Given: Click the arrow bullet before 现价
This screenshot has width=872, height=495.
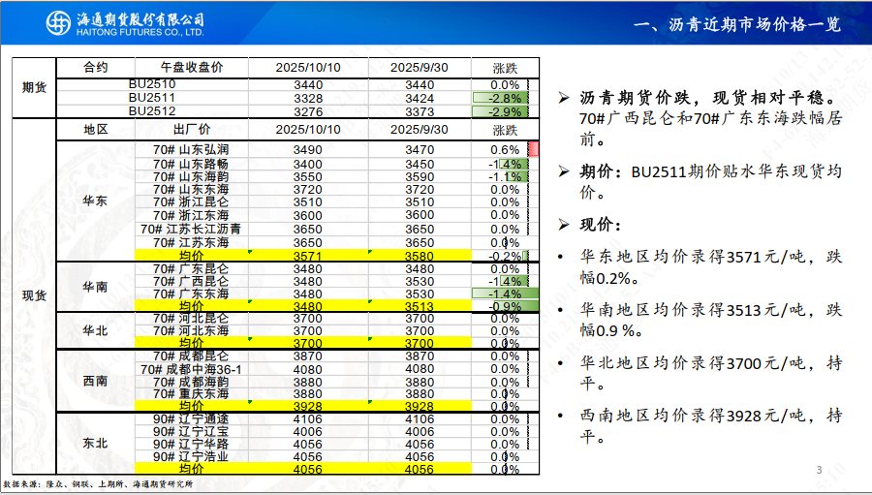Looking at the screenshot, I should (565, 225).
